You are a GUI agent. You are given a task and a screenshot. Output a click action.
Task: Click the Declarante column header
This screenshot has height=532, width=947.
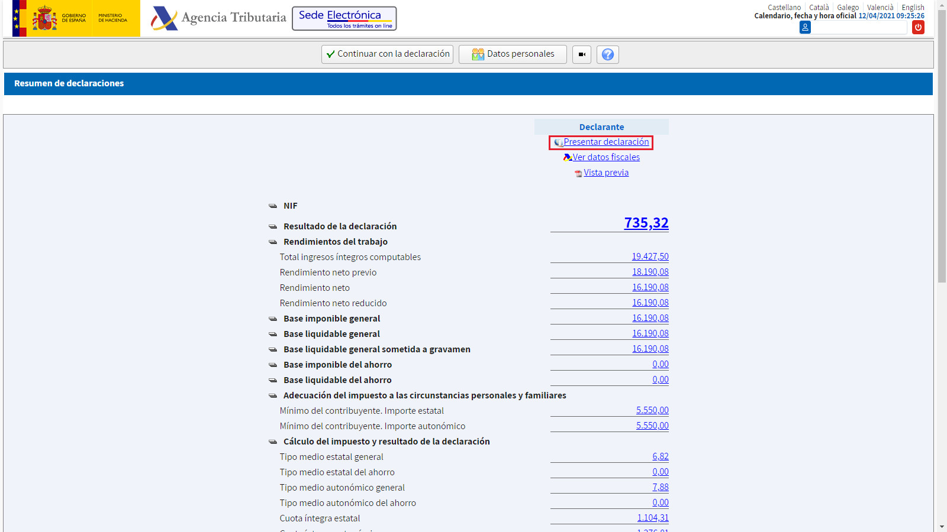[x=601, y=127]
